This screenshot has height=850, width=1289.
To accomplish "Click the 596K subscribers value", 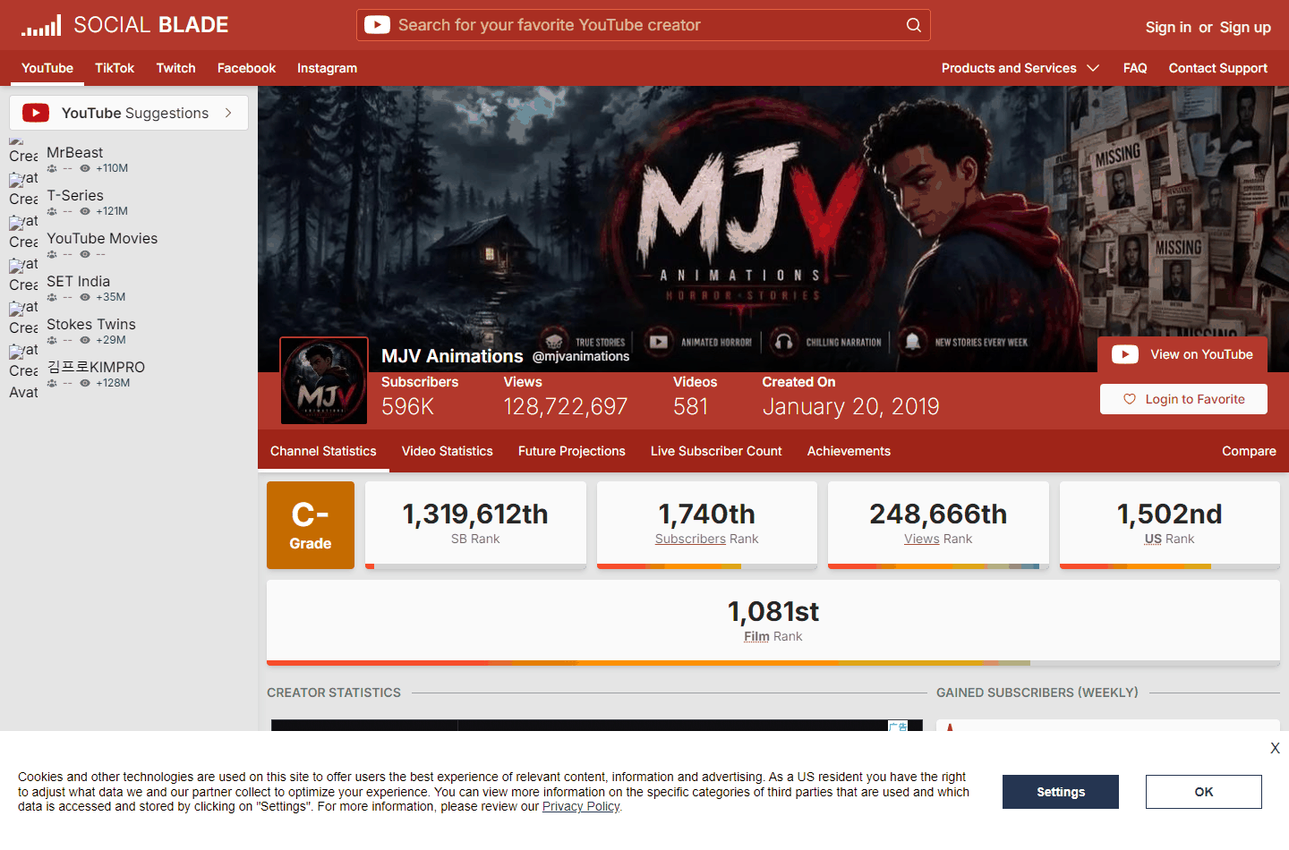I will pos(407,406).
